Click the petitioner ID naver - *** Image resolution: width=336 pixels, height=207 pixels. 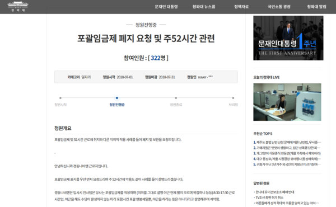(x=206, y=77)
